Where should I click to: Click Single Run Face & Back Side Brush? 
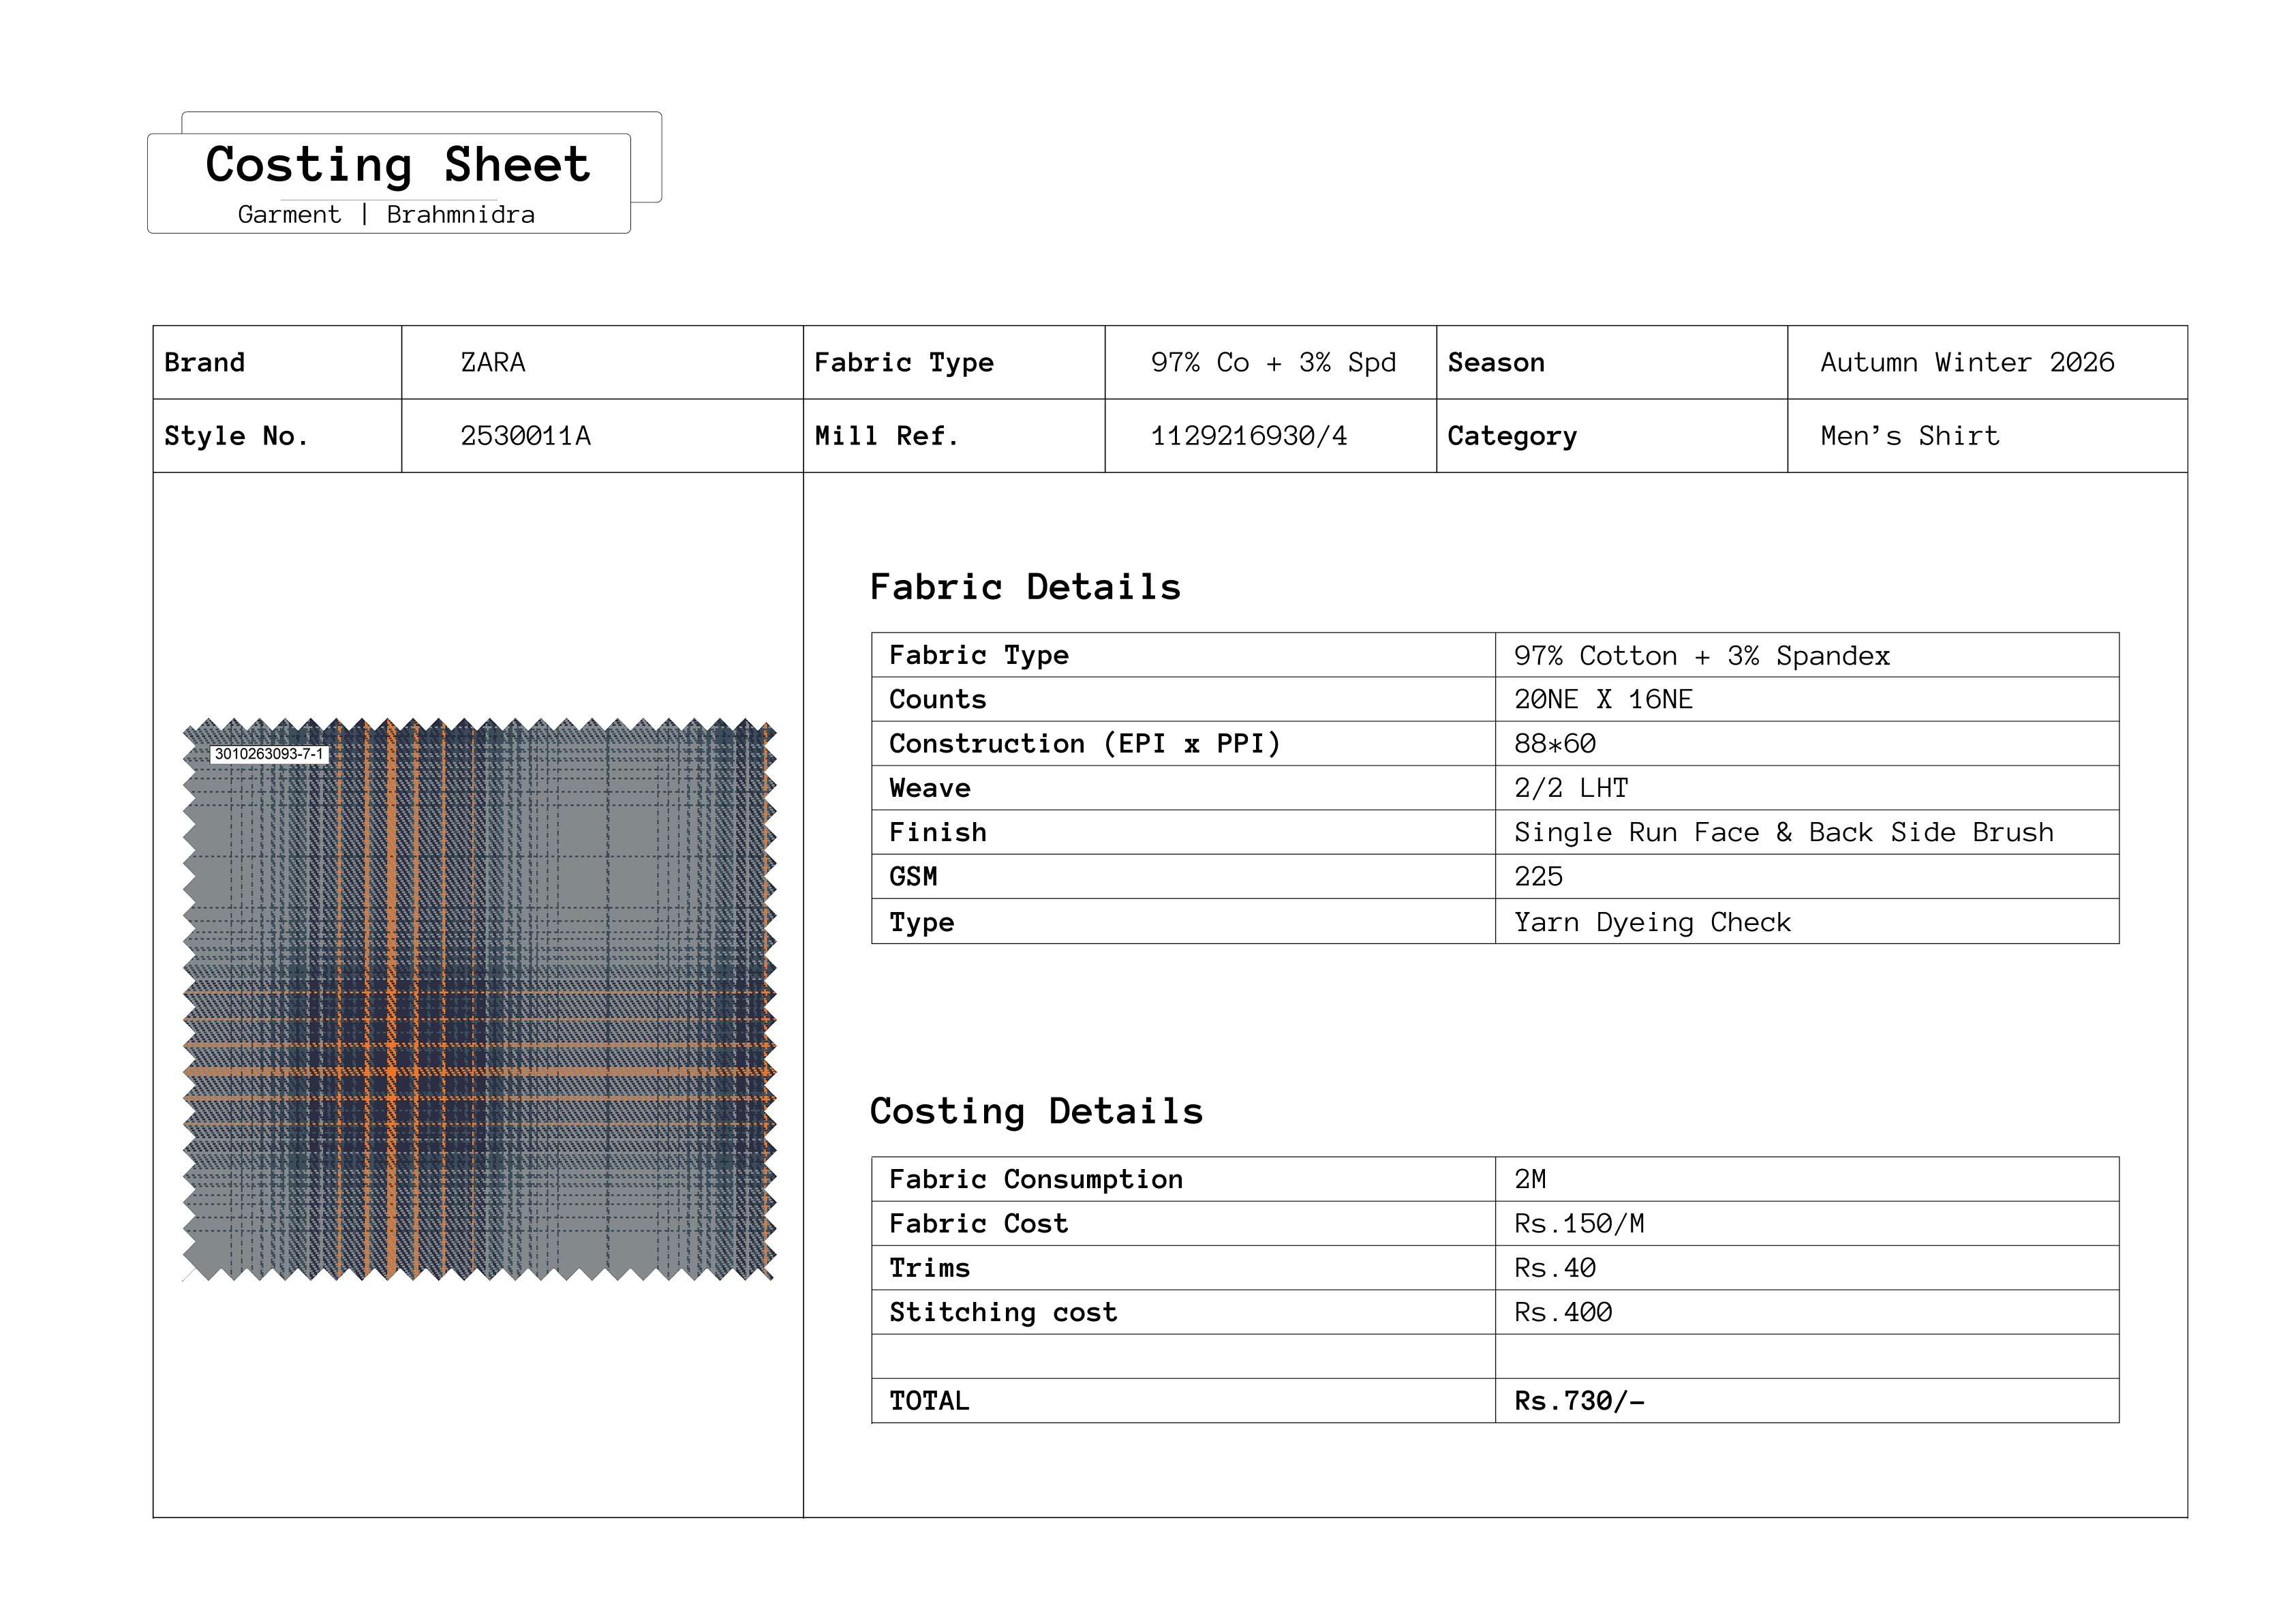tap(1783, 832)
